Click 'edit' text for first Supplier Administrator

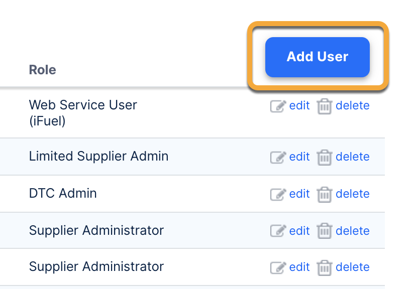(x=299, y=230)
